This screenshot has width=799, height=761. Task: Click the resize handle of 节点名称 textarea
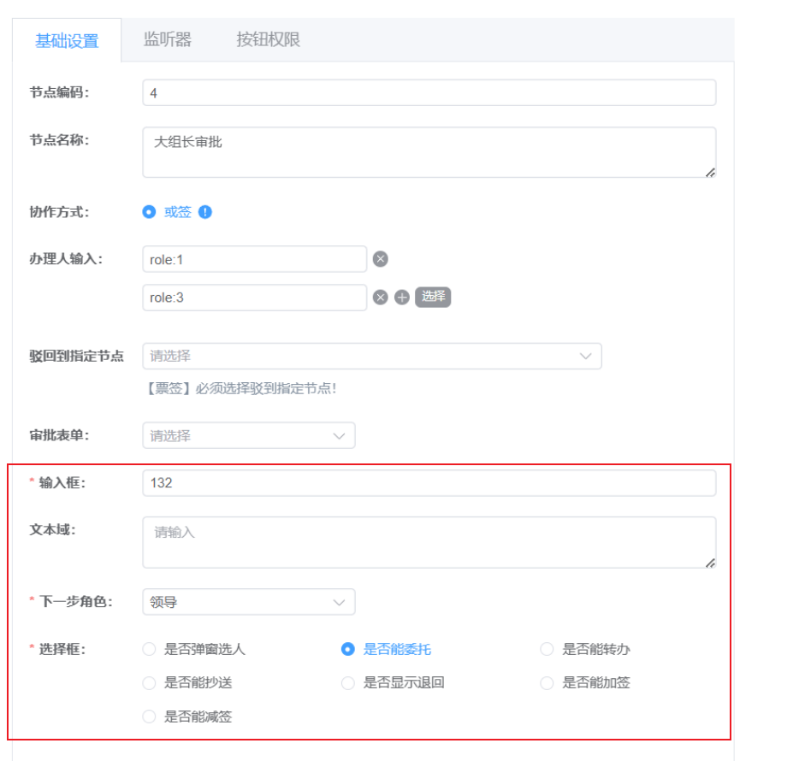pyautogui.click(x=710, y=173)
